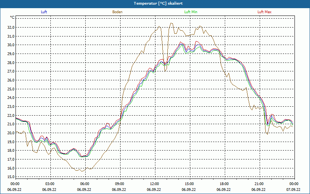
Task: Click the '16,0' y-axis value
Action: [x=11, y=168]
